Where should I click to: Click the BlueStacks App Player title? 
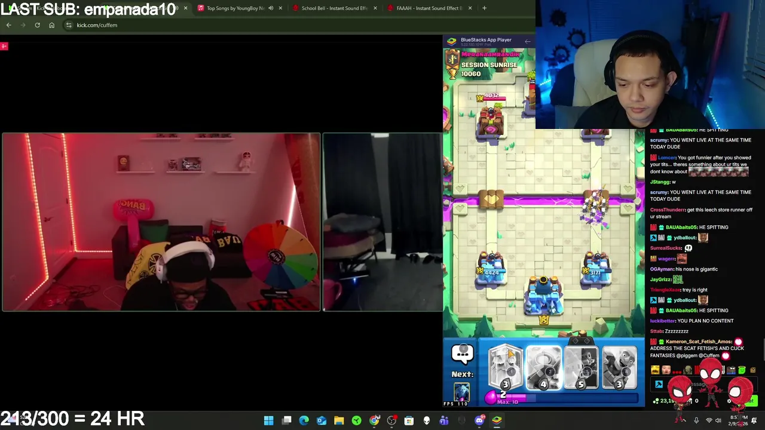point(486,40)
